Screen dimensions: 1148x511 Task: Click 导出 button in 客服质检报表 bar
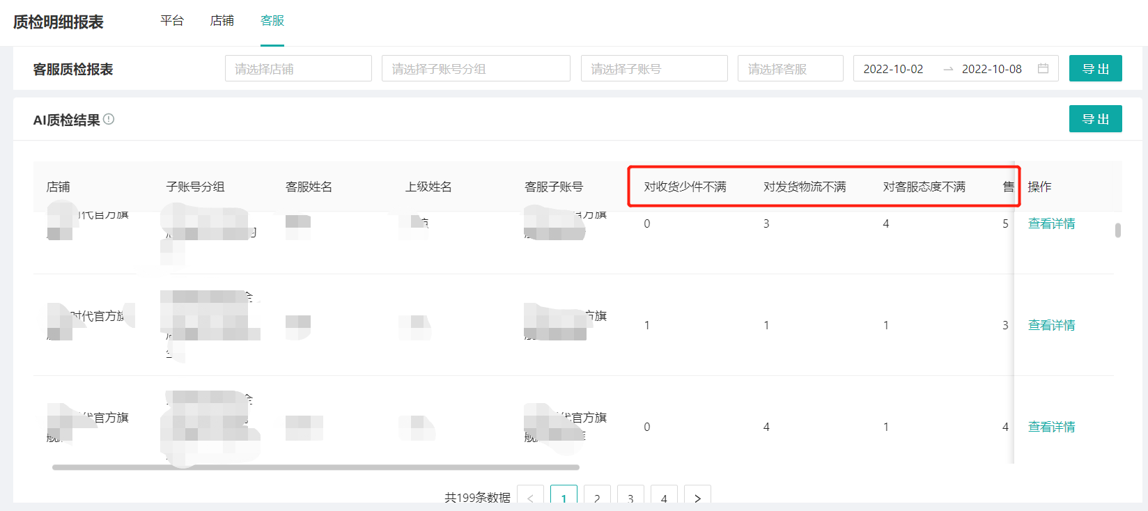pyautogui.click(x=1096, y=68)
